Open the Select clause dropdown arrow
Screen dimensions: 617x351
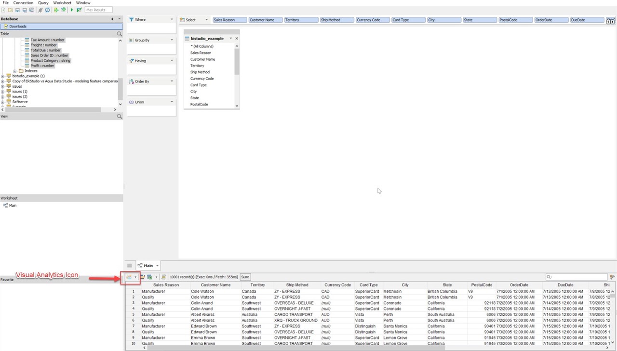click(207, 20)
